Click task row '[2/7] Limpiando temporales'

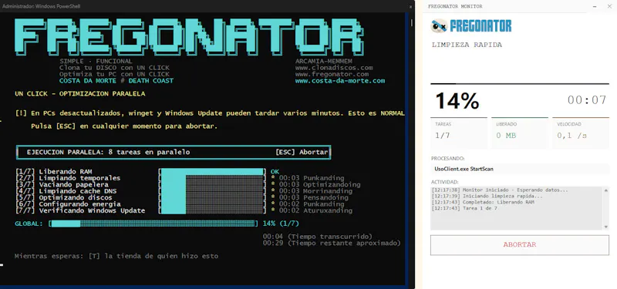(68, 178)
